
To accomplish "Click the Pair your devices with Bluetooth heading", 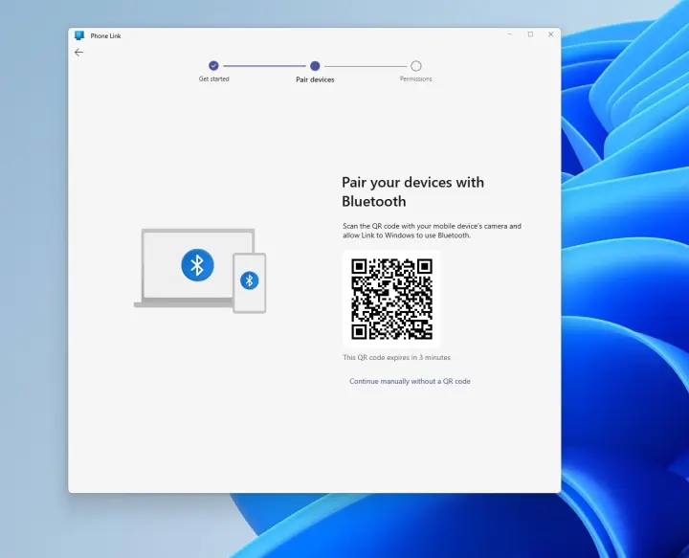I will tap(412, 191).
